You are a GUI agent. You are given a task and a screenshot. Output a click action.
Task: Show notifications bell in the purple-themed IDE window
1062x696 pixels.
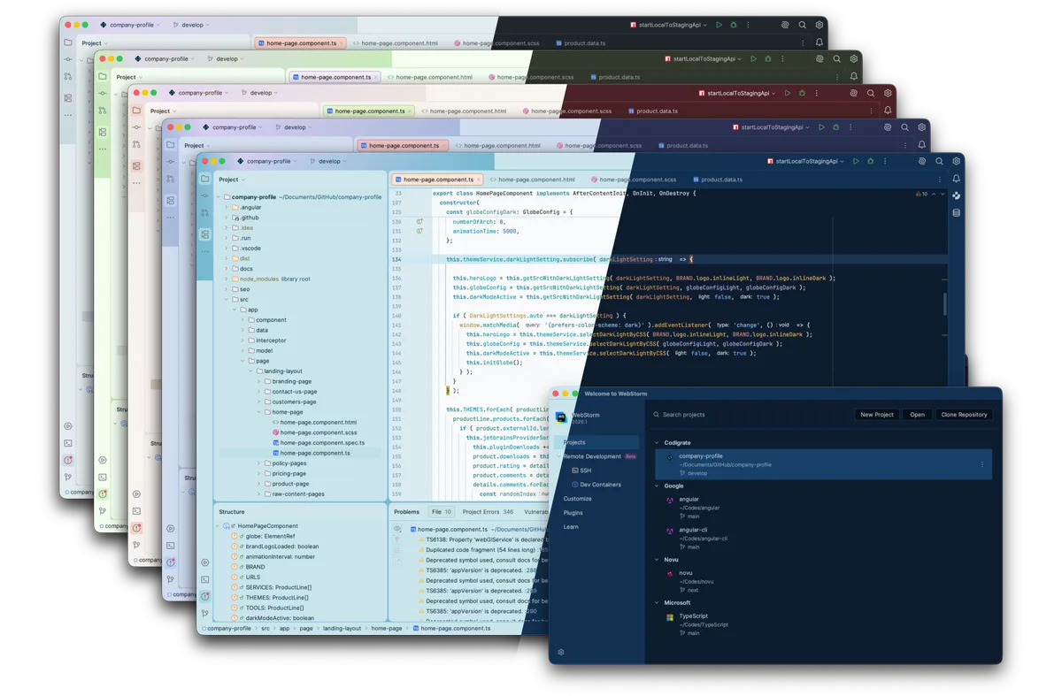click(921, 145)
